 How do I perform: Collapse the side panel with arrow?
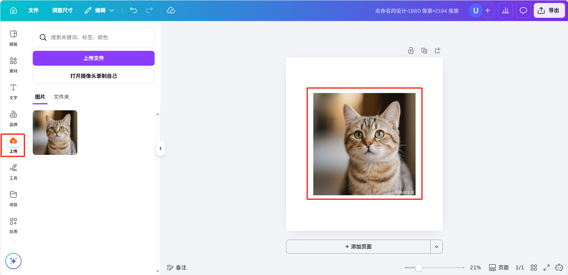click(161, 148)
